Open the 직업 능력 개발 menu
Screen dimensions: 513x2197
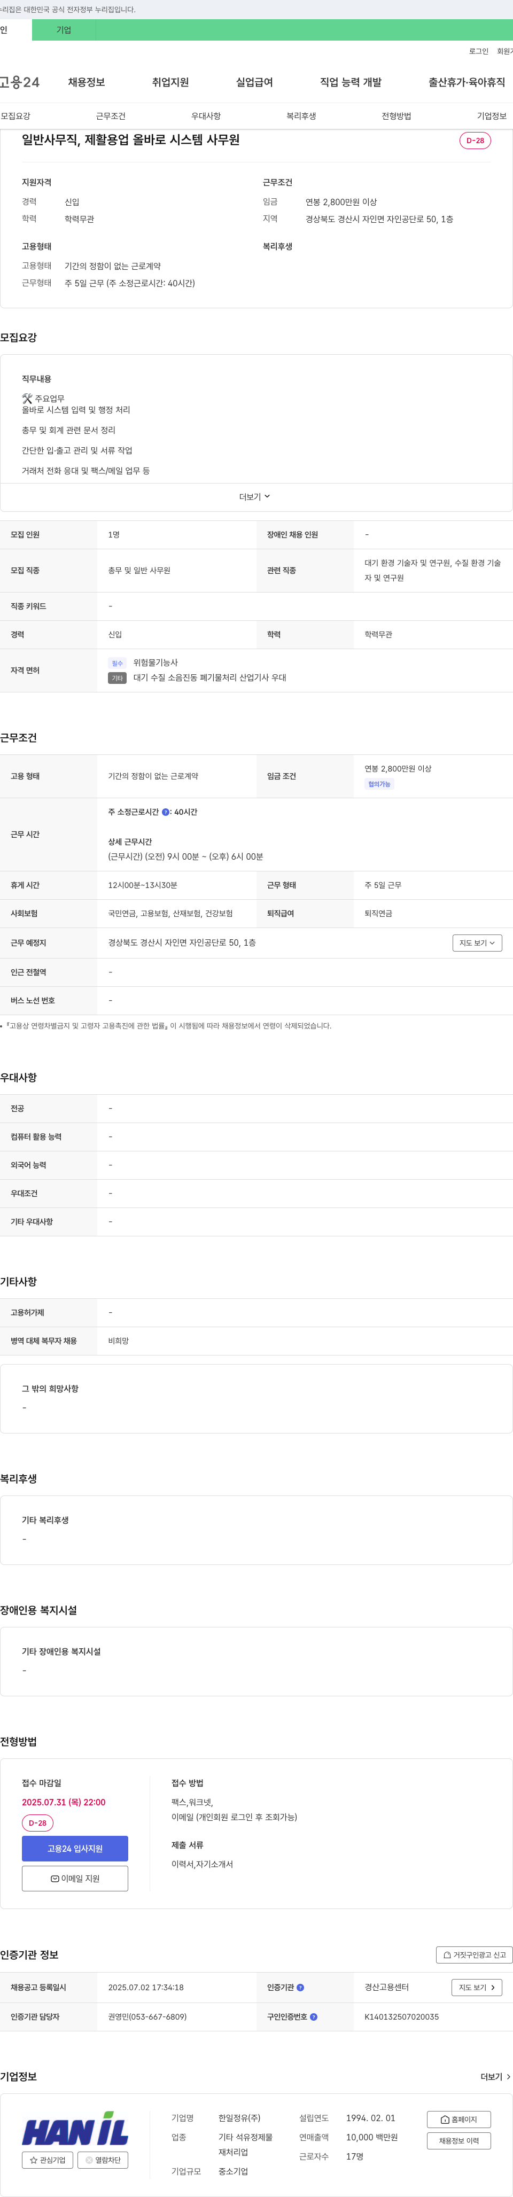[351, 82]
